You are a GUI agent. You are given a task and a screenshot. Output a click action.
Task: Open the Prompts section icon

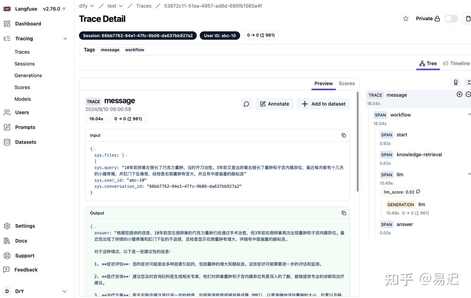7,127
